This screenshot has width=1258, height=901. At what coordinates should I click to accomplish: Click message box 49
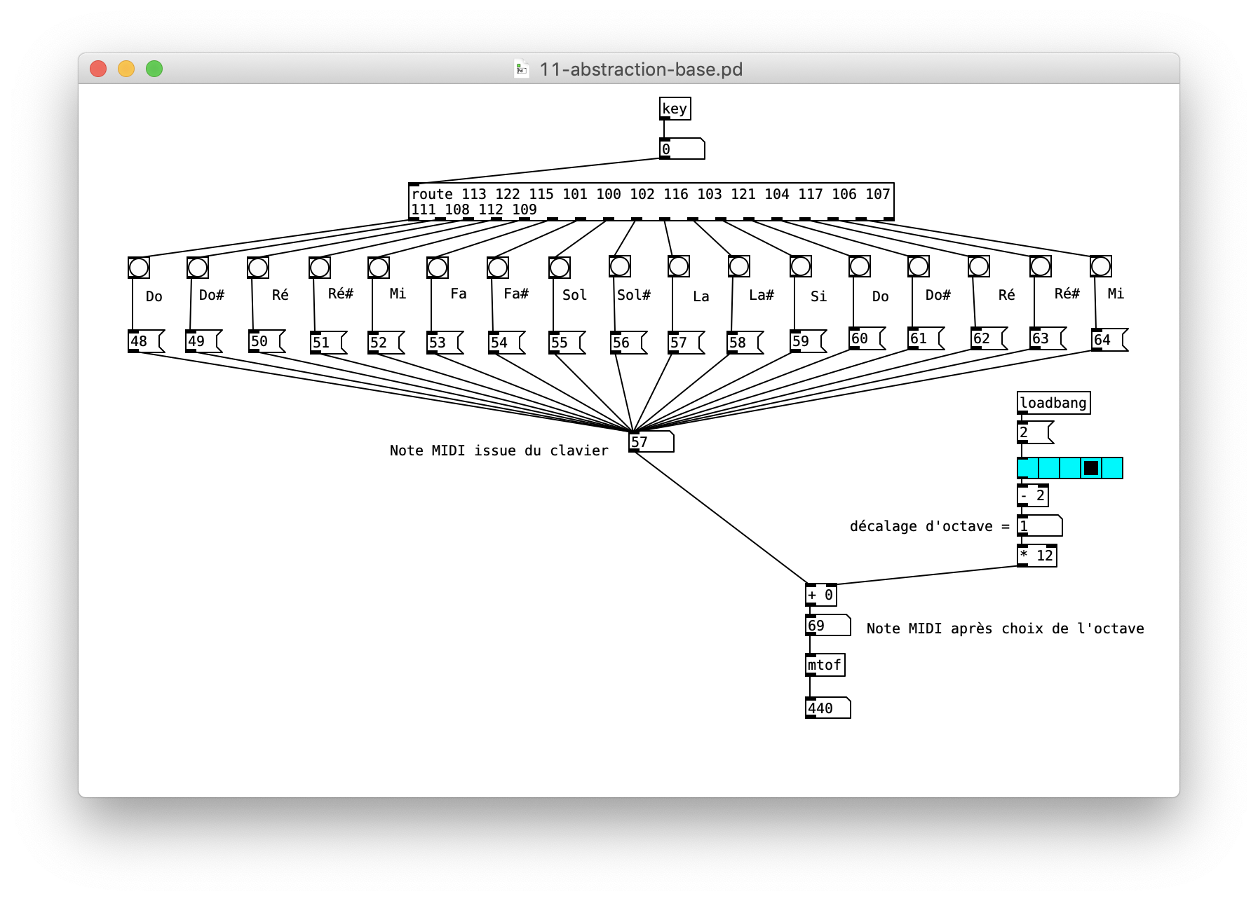[x=204, y=341]
